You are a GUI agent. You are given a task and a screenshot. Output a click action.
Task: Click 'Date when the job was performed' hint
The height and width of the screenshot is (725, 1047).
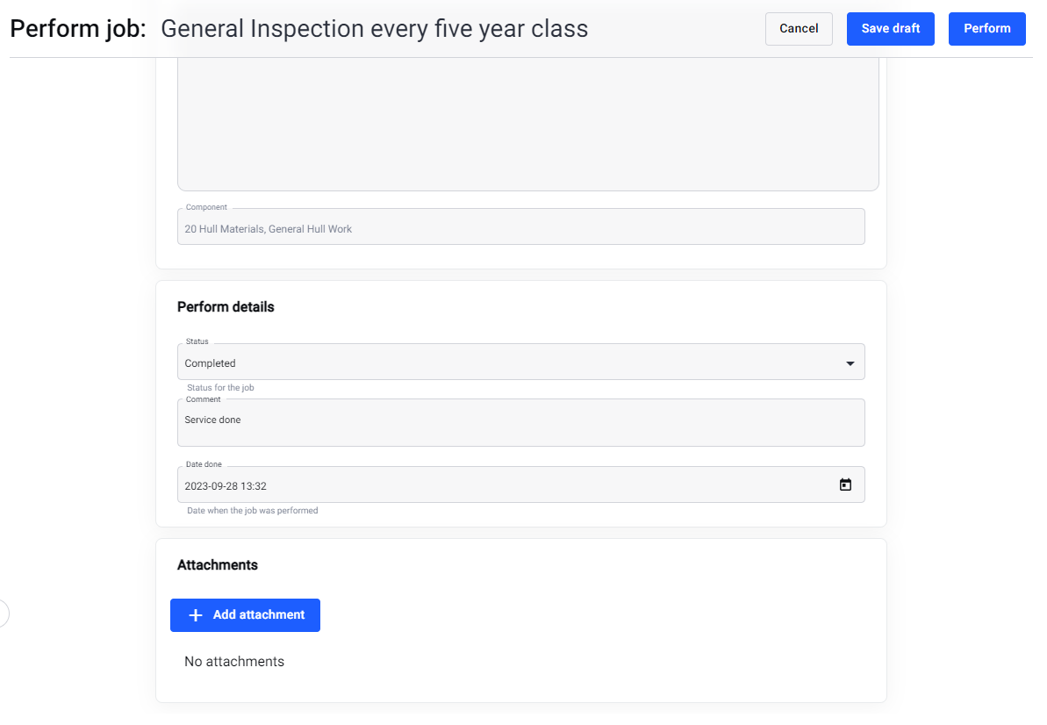(x=253, y=511)
